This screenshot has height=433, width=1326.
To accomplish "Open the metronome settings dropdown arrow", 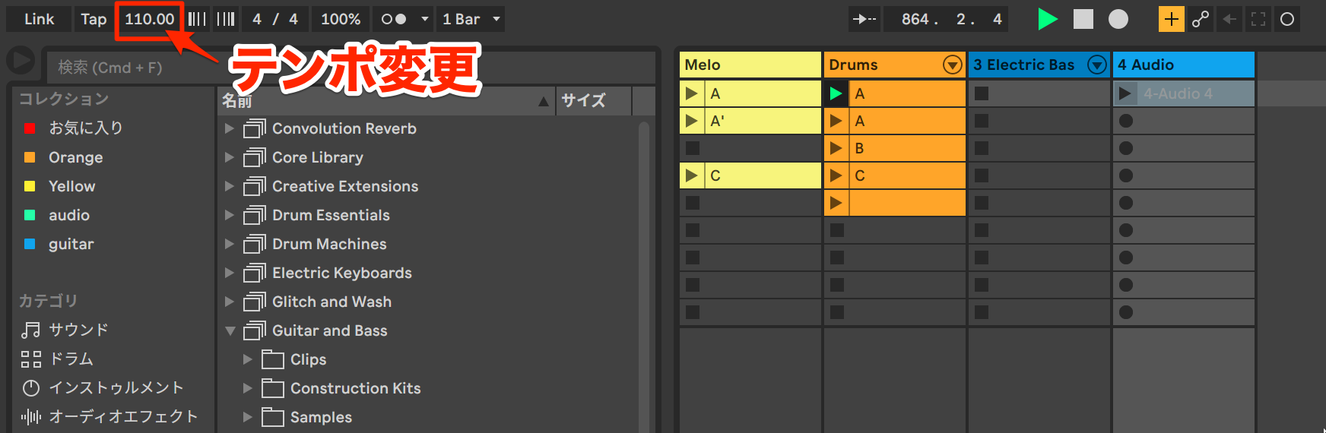I will pyautogui.click(x=425, y=19).
